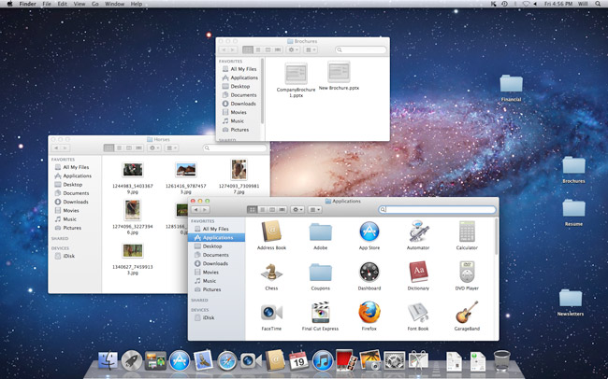Select the CompanyBrochure1.pptx file
608x379 pixels.
tap(296, 73)
